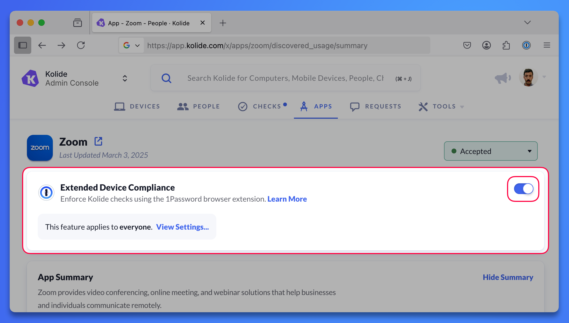Open Zoom's external link icon
Screen dimensions: 569x323
(x=98, y=141)
